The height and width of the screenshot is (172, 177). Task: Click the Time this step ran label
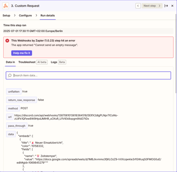pos(15,25)
